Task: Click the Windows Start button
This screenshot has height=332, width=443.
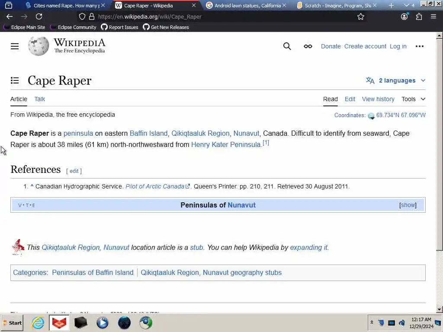Action: pyautogui.click(x=12, y=322)
